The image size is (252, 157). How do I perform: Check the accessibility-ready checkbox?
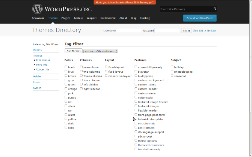click(x=136, y=67)
